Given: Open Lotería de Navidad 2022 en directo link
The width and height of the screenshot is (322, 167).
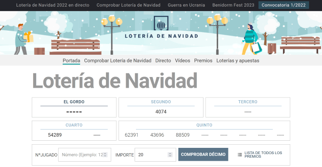Looking at the screenshot, I should [x=53, y=5].
